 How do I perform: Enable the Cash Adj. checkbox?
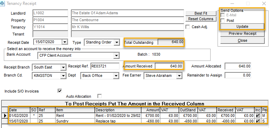click(188, 27)
